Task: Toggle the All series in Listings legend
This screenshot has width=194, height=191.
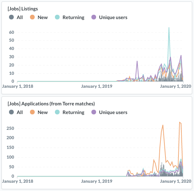Action: pos(16,17)
